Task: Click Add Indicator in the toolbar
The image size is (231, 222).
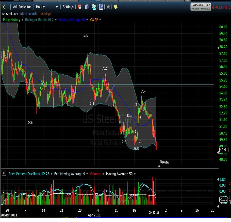Action: 22,7
